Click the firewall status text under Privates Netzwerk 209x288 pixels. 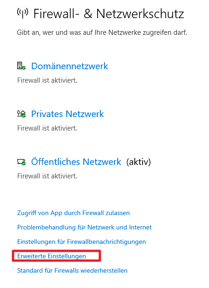click(47, 128)
